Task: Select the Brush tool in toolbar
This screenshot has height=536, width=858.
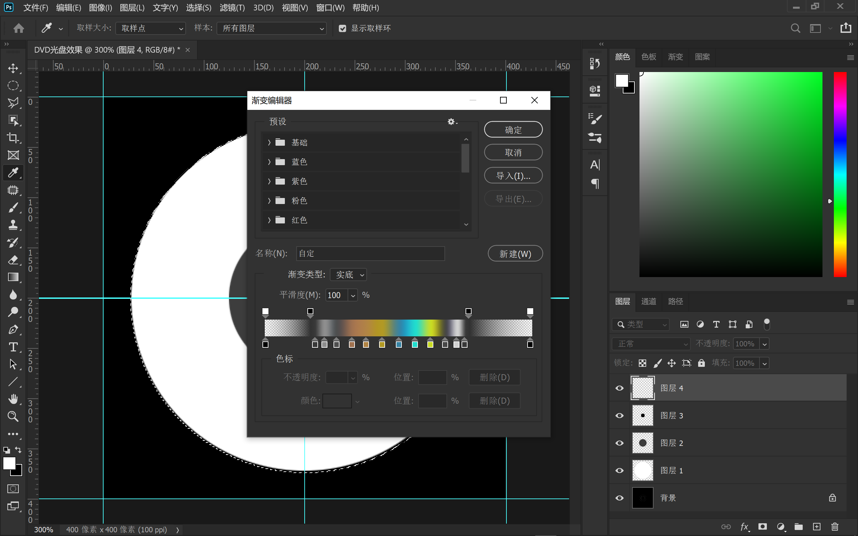Action: [x=13, y=207]
